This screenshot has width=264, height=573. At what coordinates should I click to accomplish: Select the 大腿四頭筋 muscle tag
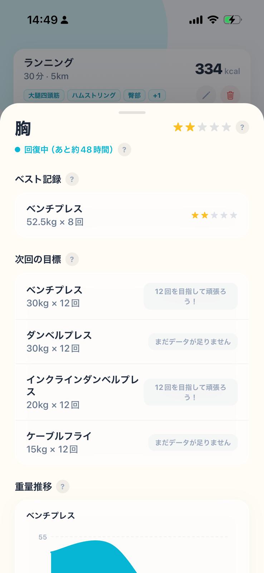click(x=44, y=96)
